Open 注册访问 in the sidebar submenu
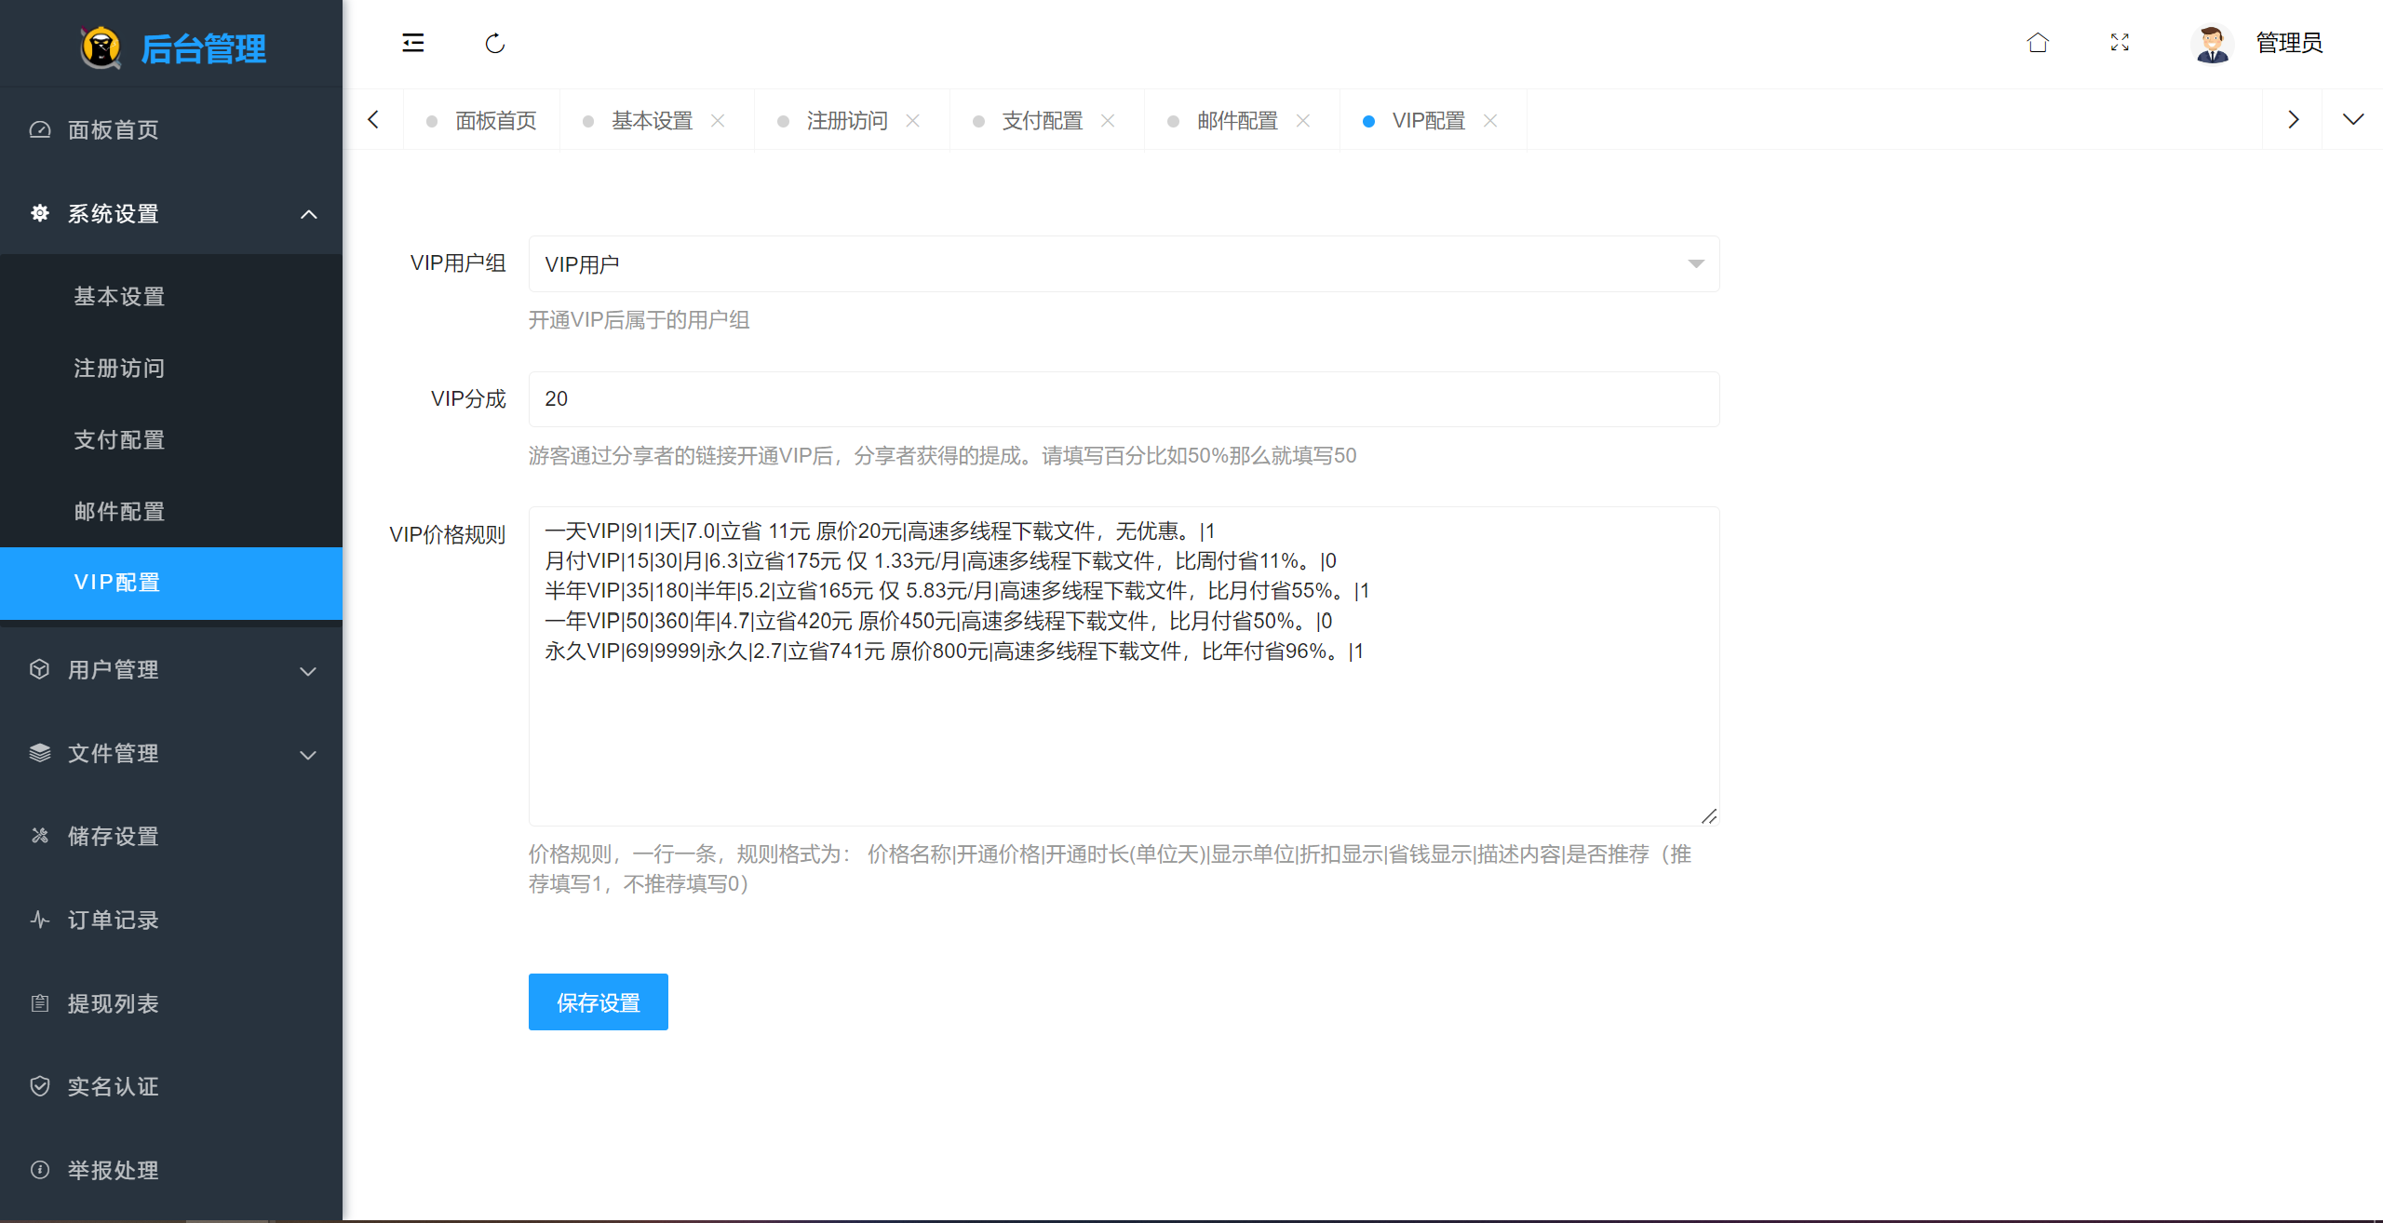The height and width of the screenshot is (1223, 2383). click(171, 368)
